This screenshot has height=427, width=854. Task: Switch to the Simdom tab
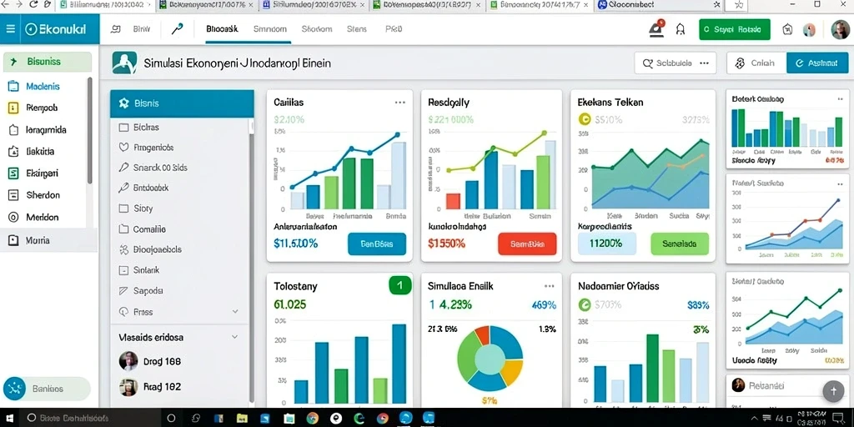[269, 29]
